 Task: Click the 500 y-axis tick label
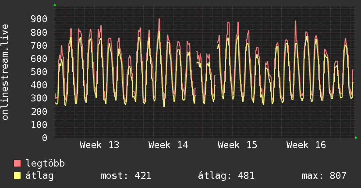(39, 72)
